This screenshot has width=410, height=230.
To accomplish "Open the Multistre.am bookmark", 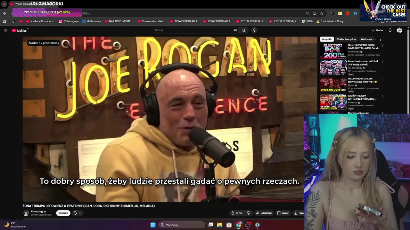I will 91,21.
